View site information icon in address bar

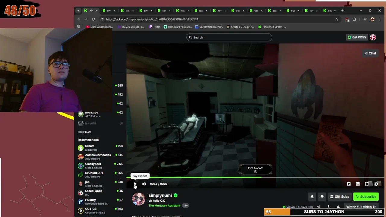coord(102,19)
